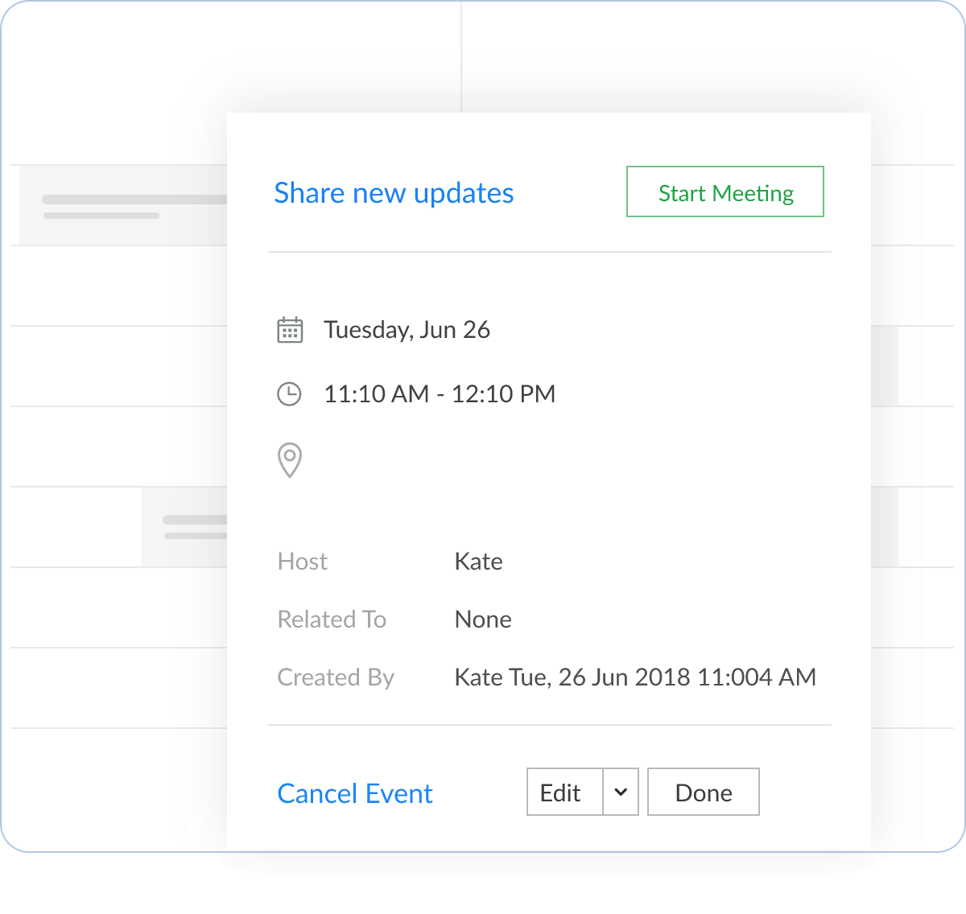Click the empty location field beside pin
This screenshot has height=914, width=966.
(x=483, y=460)
